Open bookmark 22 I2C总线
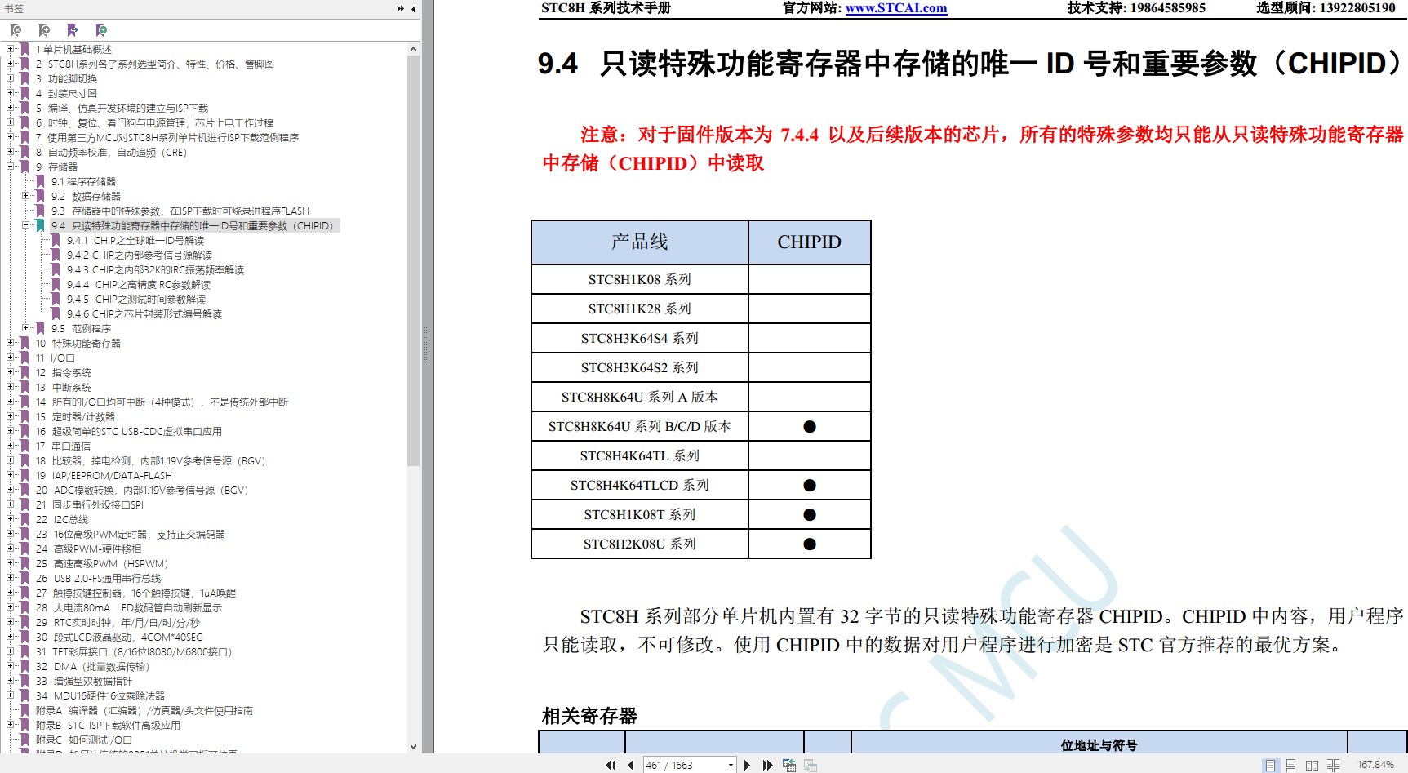Viewport: 1408px width, 773px height. pos(62,519)
